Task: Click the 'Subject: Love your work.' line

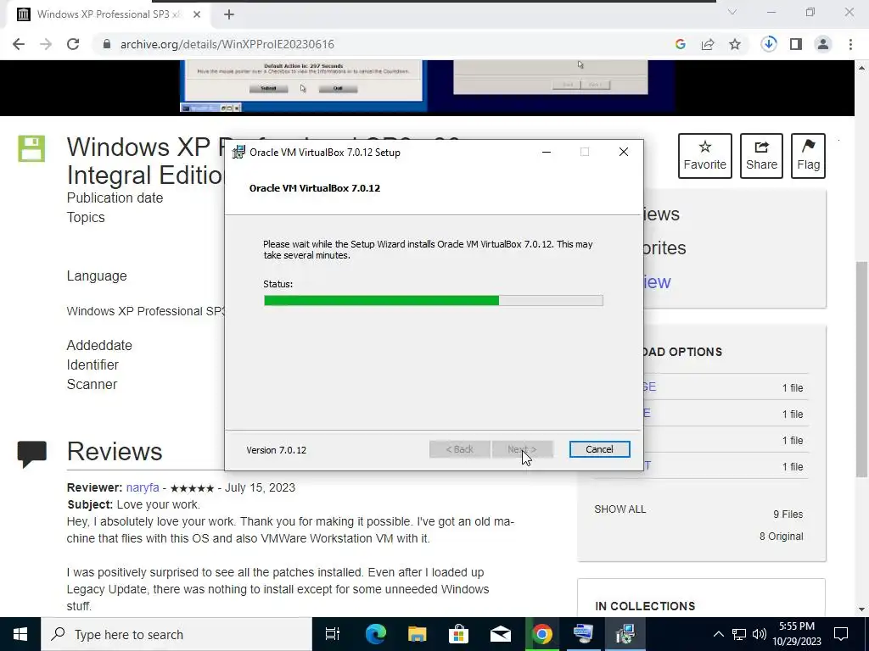Action: click(133, 505)
